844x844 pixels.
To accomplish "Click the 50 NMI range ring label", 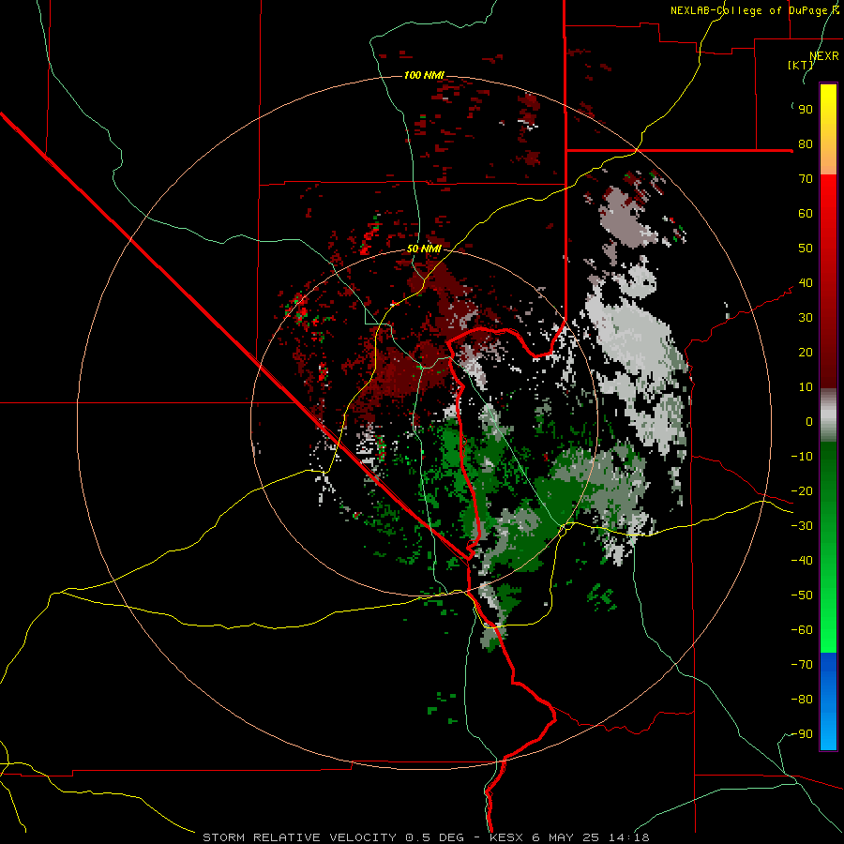I will [424, 249].
